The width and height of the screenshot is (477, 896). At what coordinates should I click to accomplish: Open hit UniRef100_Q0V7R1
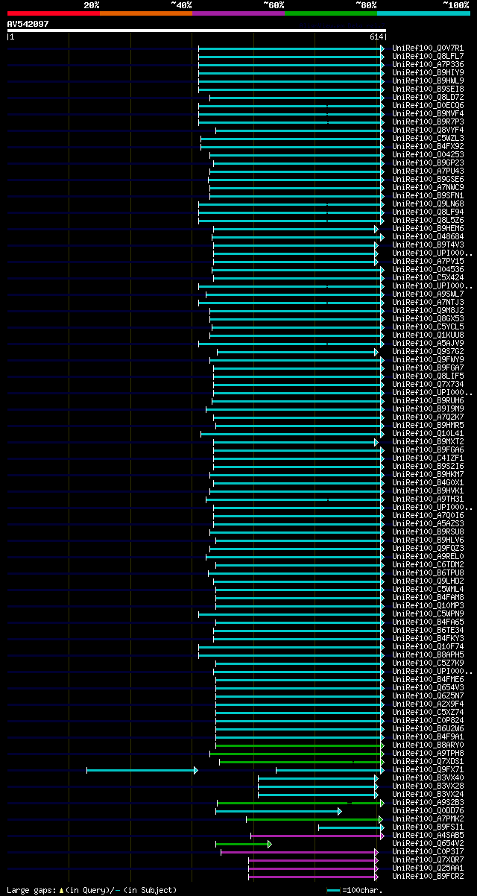tap(428, 48)
